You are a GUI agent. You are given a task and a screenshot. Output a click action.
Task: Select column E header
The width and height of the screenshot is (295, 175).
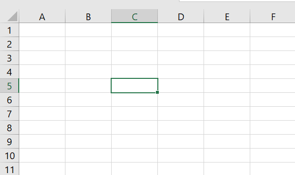tap(227, 16)
